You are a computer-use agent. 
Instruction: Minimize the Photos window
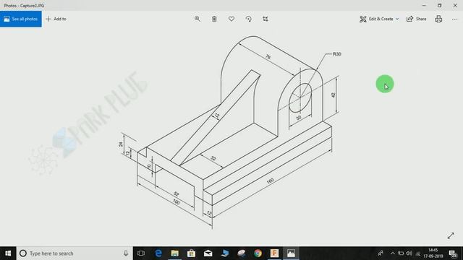click(x=424, y=5)
